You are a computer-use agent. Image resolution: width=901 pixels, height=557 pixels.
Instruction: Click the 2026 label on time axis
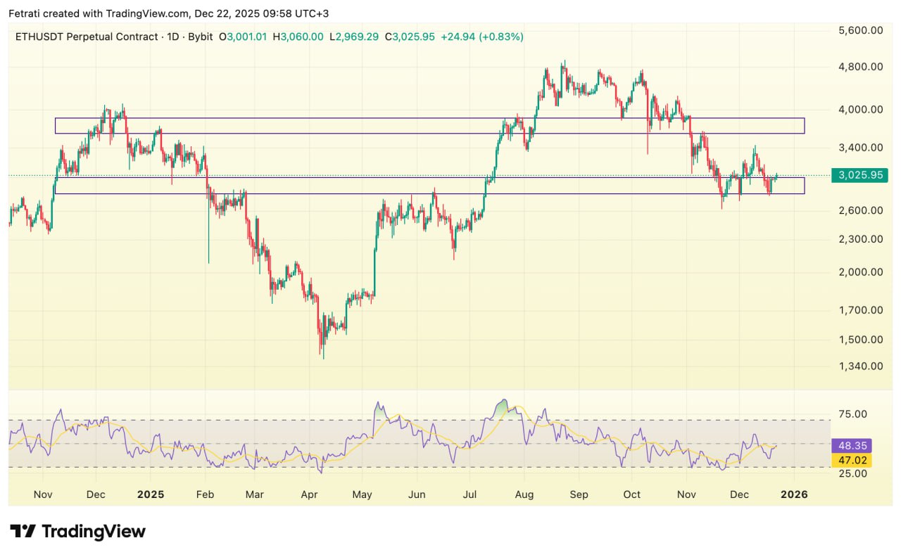click(794, 494)
